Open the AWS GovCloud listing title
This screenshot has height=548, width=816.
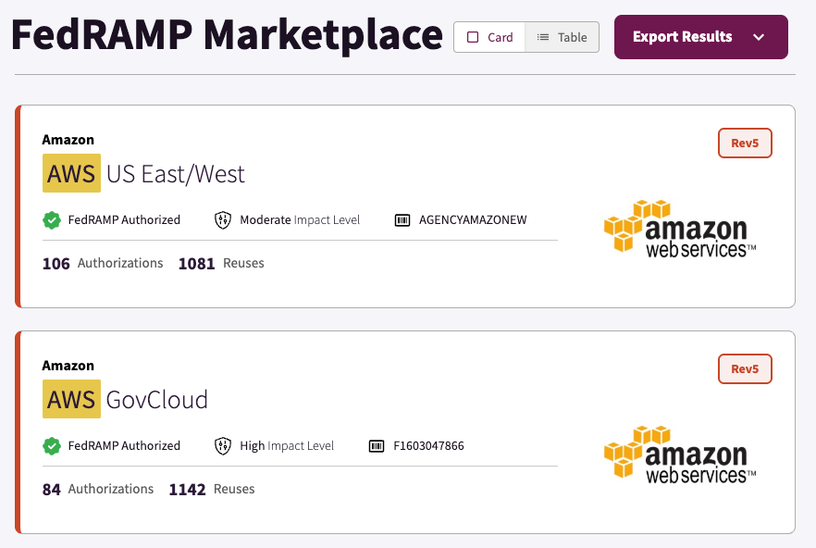125,400
